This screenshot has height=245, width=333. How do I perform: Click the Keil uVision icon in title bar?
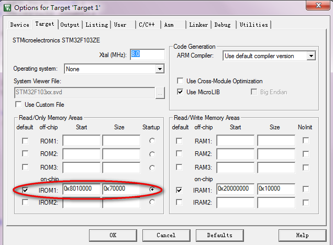[x=7, y=8]
